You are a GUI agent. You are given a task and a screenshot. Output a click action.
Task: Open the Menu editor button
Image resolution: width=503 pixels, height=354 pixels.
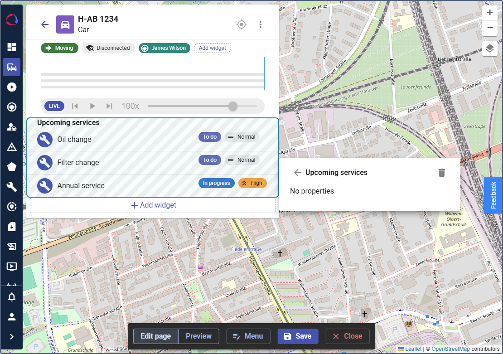(248, 336)
